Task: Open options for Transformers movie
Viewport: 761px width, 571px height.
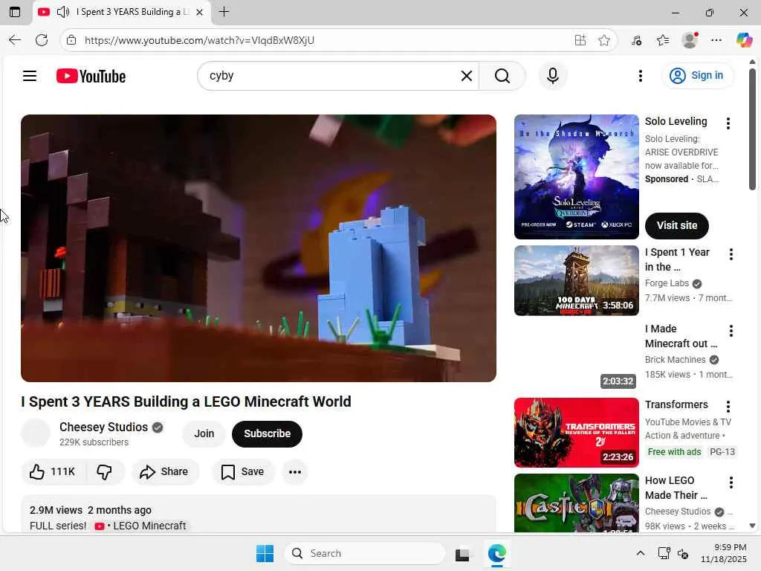Action: (728, 407)
